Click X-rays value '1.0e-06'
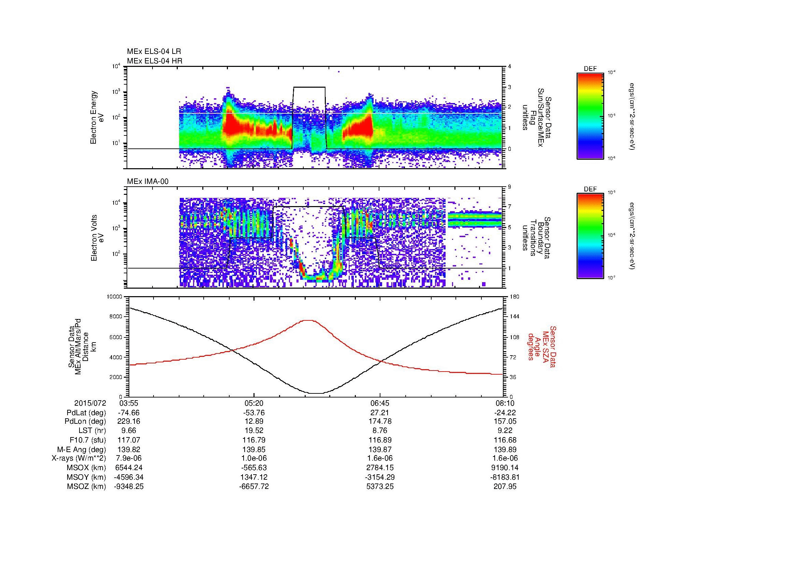 coord(254,458)
